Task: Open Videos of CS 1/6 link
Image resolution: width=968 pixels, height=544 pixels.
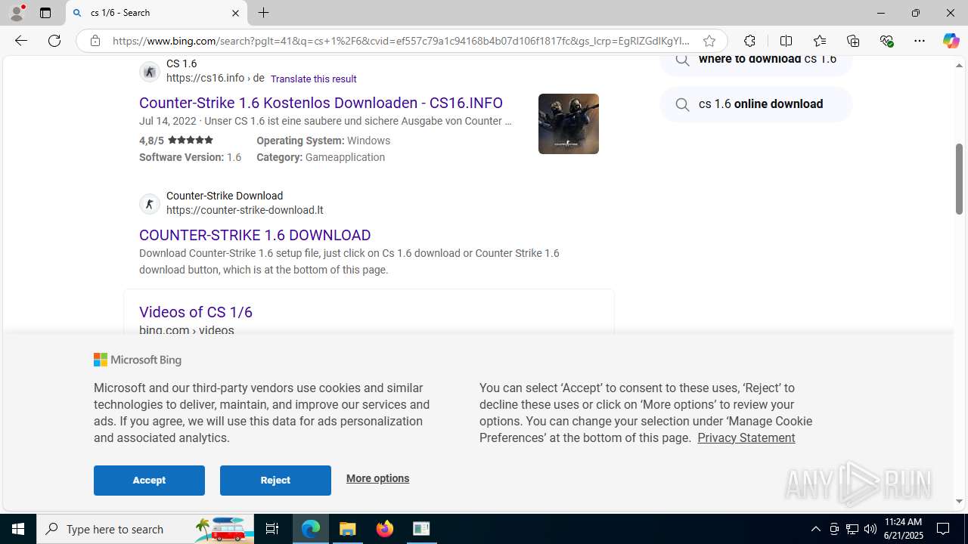Action: point(196,312)
